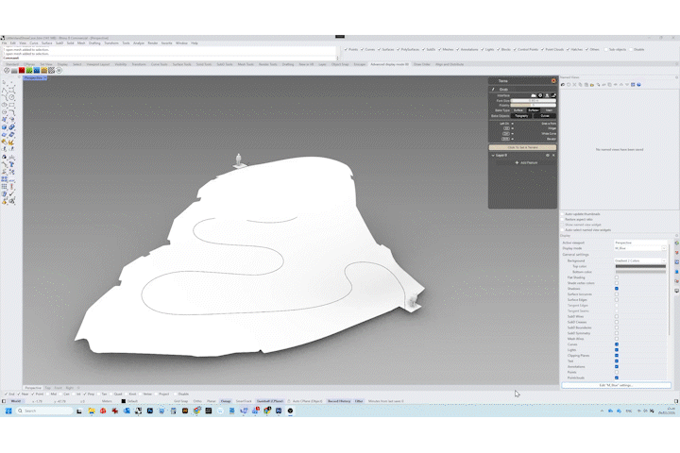Toggle the Mesh Wires checkbox
680x453 pixels.
616,339
